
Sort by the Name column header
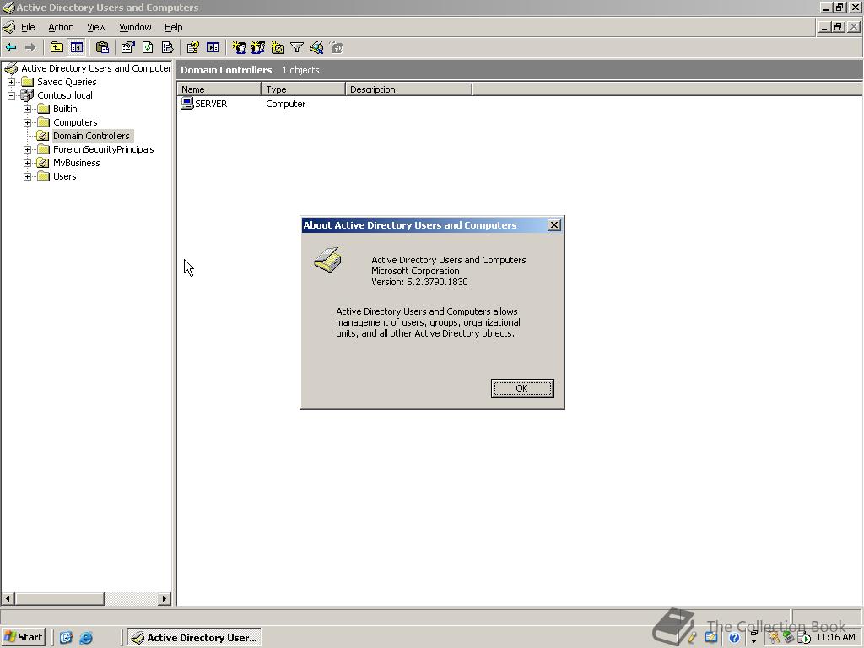pyautogui.click(x=219, y=89)
